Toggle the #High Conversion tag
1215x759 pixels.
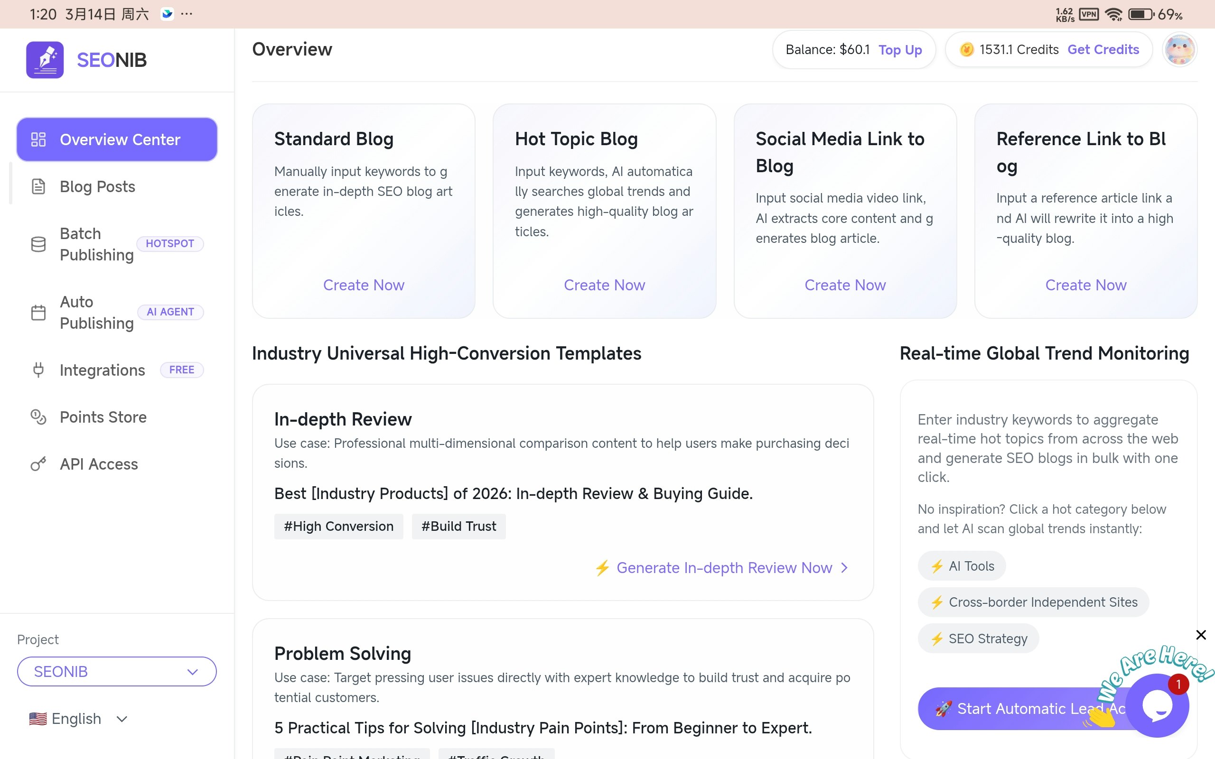(338, 526)
